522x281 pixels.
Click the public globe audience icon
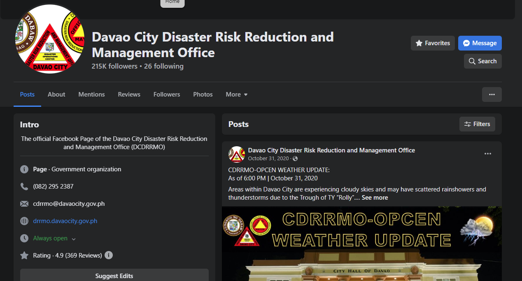point(295,159)
